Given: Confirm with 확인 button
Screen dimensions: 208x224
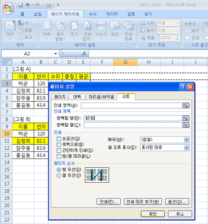Looking at the screenshot, I should tap(153, 214).
